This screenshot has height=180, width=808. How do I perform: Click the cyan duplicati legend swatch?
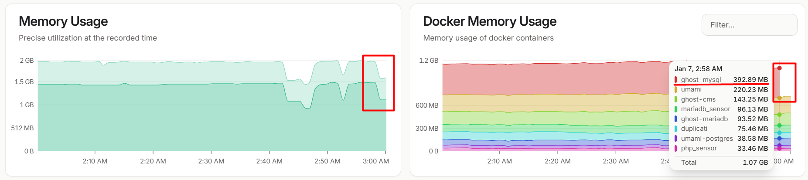675,129
